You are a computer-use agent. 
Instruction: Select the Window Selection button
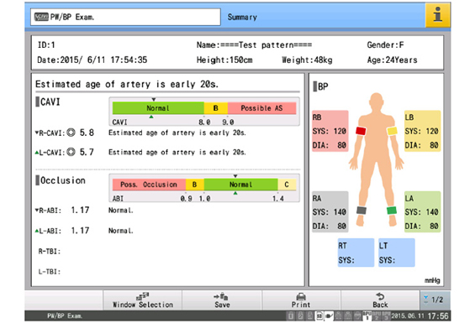click(143, 300)
